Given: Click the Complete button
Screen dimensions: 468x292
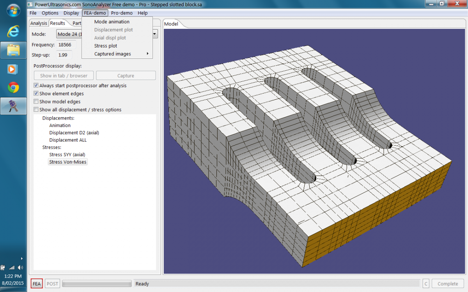Looking at the screenshot, I should point(448,284).
